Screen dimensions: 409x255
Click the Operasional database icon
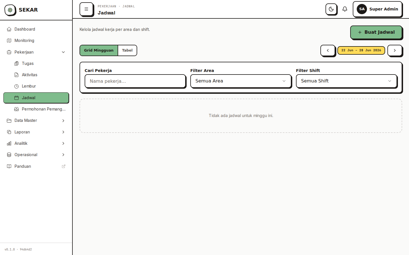(x=9, y=155)
